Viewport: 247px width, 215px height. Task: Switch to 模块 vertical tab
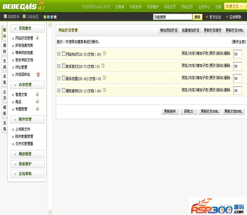[5, 48]
